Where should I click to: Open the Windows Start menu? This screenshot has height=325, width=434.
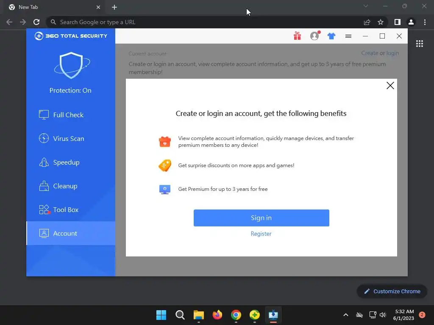(161, 315)
